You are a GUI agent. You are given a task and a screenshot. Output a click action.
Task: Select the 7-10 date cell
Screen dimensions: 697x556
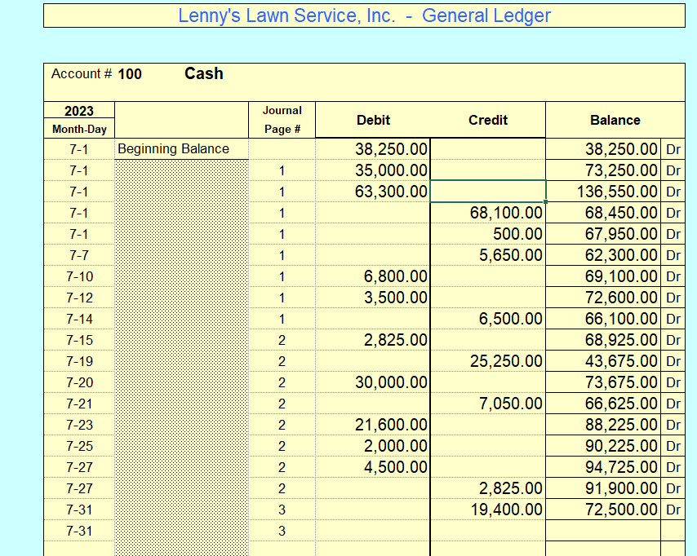tap(79, 276)
